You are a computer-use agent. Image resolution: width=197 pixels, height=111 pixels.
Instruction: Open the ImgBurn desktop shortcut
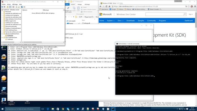point(4,58)
